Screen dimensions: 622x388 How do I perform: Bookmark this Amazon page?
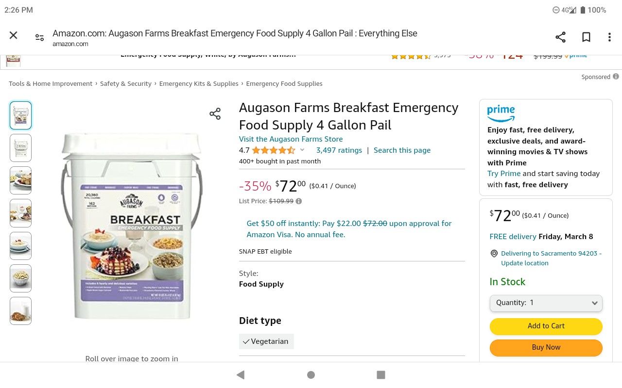pyautogui.click(x=586, y=36)
